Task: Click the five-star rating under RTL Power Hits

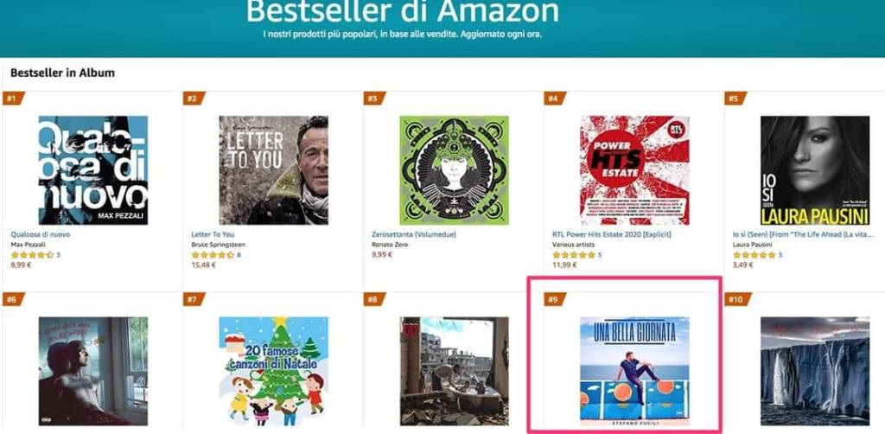Action: click(x=574, y=255)
